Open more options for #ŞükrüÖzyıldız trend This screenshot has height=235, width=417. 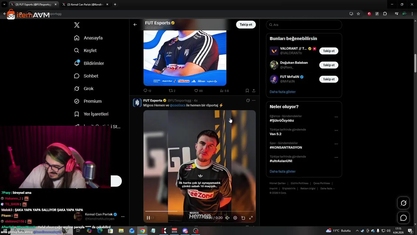point(336,117)
